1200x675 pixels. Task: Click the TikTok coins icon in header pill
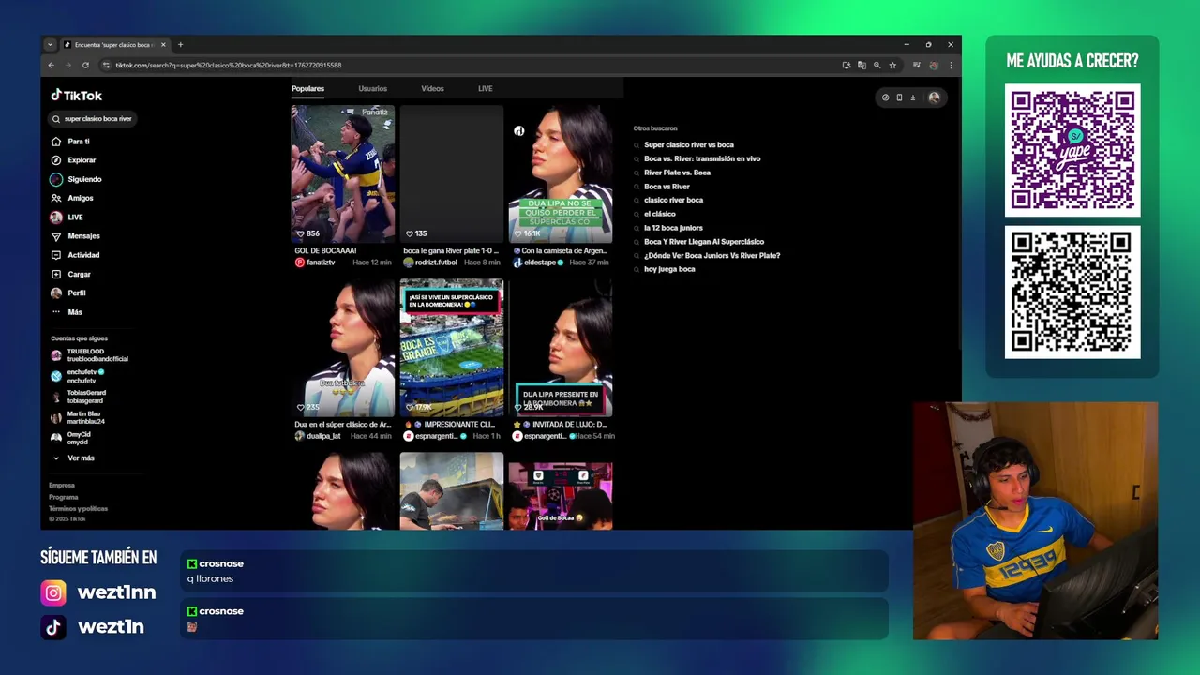[x=885, y=97]
